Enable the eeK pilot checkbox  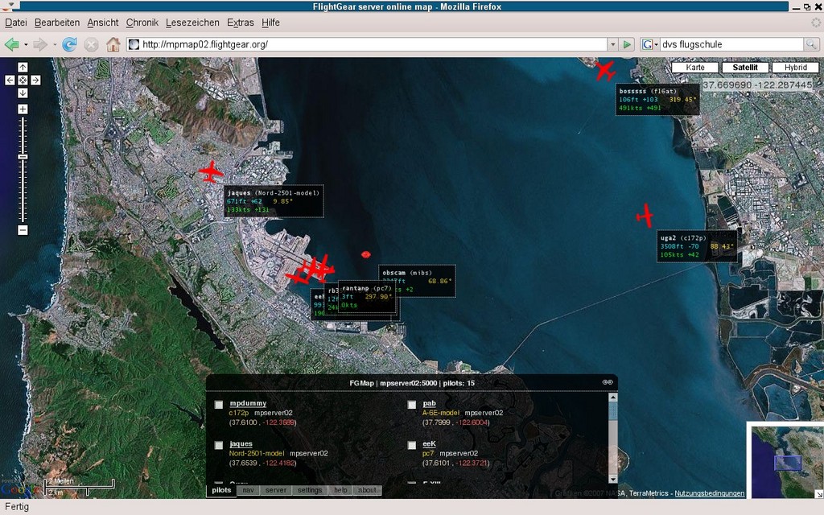pyautogui.click(x=412, y=445)
